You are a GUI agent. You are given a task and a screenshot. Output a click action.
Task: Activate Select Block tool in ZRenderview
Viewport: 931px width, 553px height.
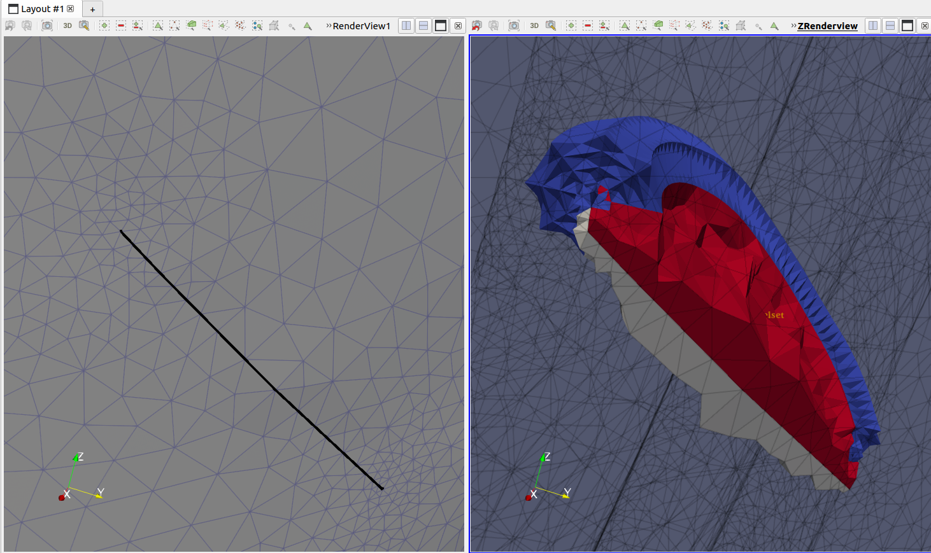[724, 25]
